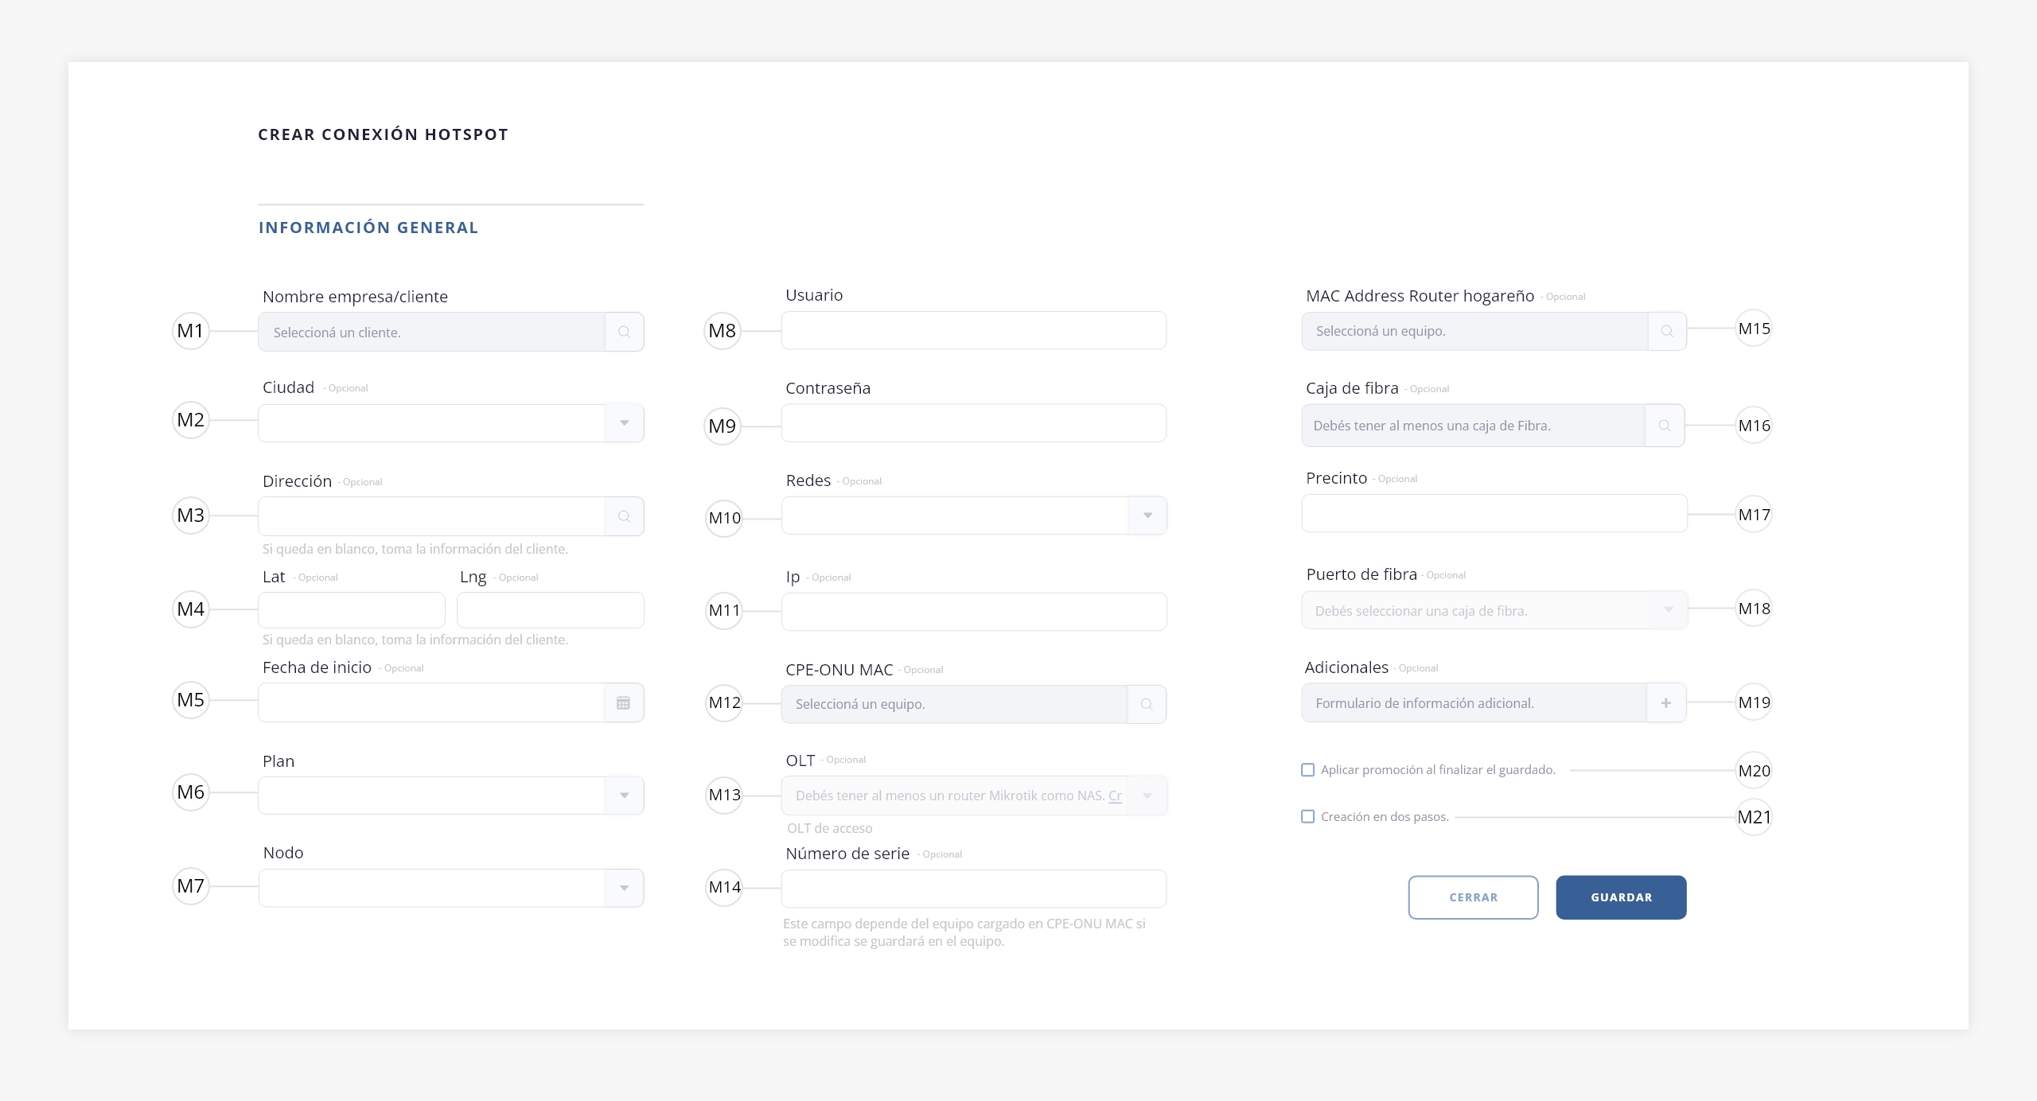Enable Aplicar promoción al finalizar el guardado
2037x1101 pixels.
1308,769
